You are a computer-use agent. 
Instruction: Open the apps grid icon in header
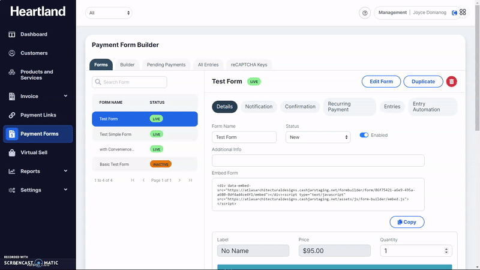coord(463,12)
